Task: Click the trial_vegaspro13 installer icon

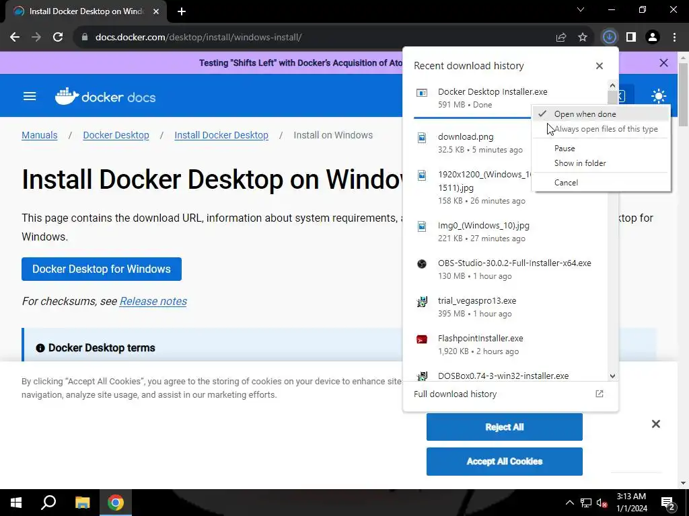Action: click(422, 302)
